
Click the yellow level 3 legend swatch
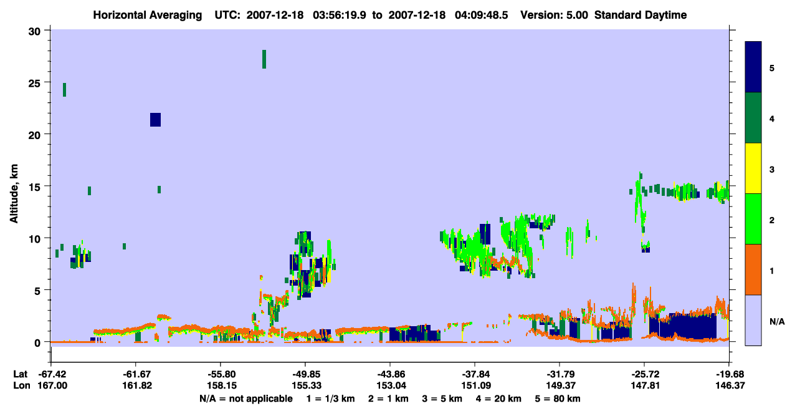753,168
